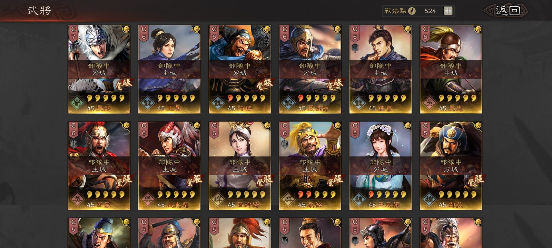Select the 太史慈 general card
The height and width of the screenshot is (248, 552).
click(x=169, y=166)
